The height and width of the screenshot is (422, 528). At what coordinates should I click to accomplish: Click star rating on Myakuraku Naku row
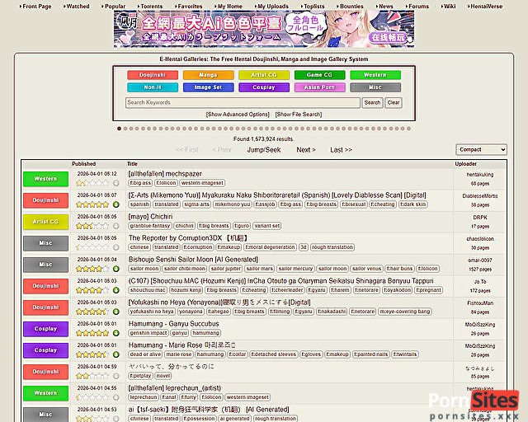[92, 204]
